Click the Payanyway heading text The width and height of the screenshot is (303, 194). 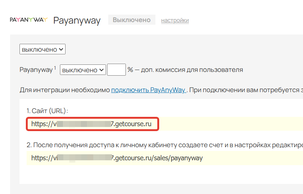(77, 21)
